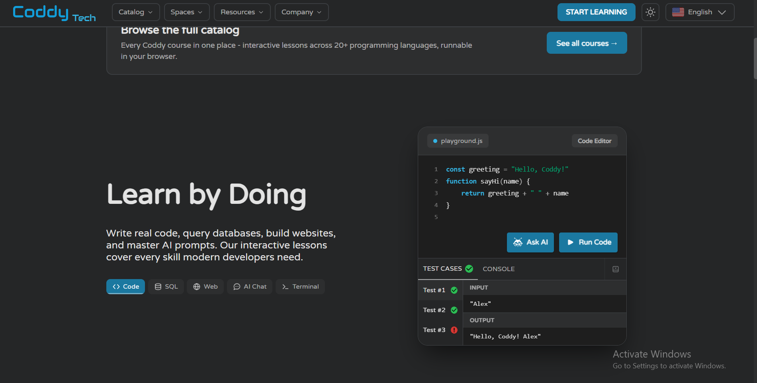
Task: Click the Coddy Tech logo
Action: coord(54,13)
